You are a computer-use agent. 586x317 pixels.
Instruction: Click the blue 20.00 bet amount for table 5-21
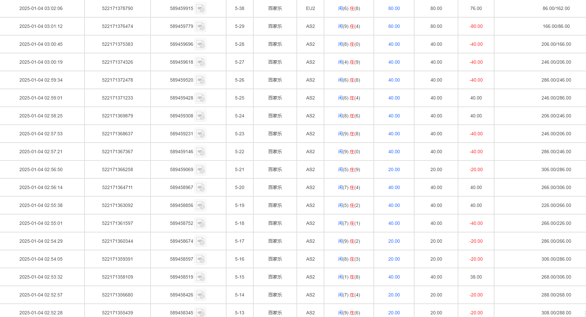394,170
